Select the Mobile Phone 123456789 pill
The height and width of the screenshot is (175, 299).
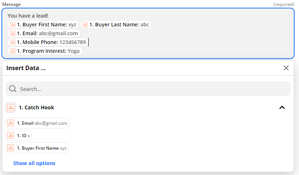click(x=48, y=42)
